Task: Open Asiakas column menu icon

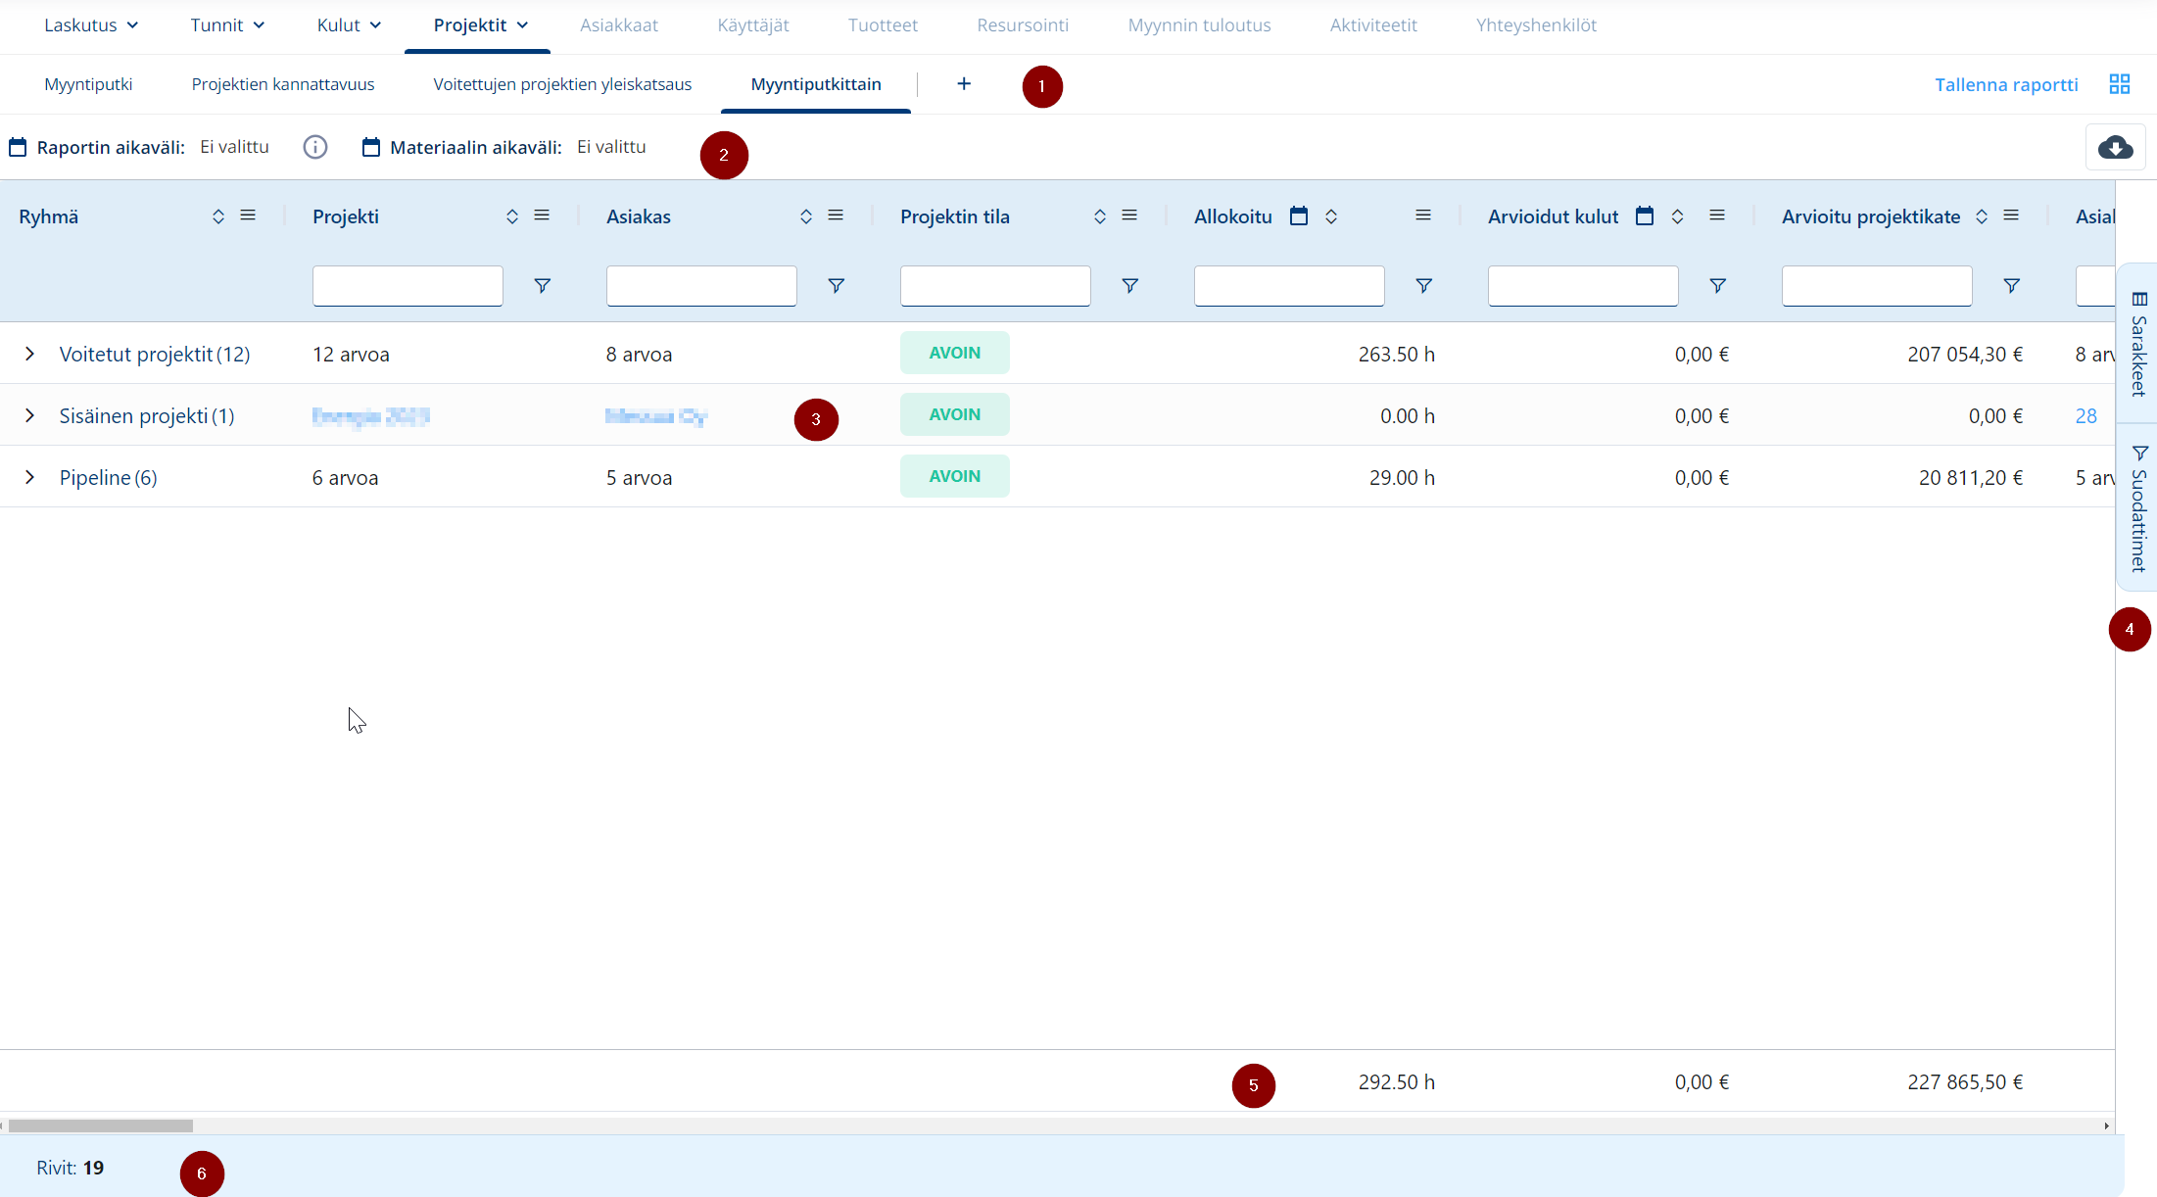Action: pyautogui.click(x=836, y=215)
